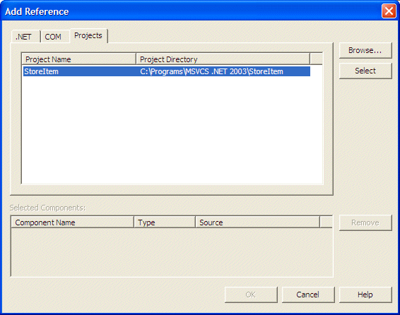Cancel the Add Reference dialog
The width and height of the screenshot is (400, 315).
[308, 295]
